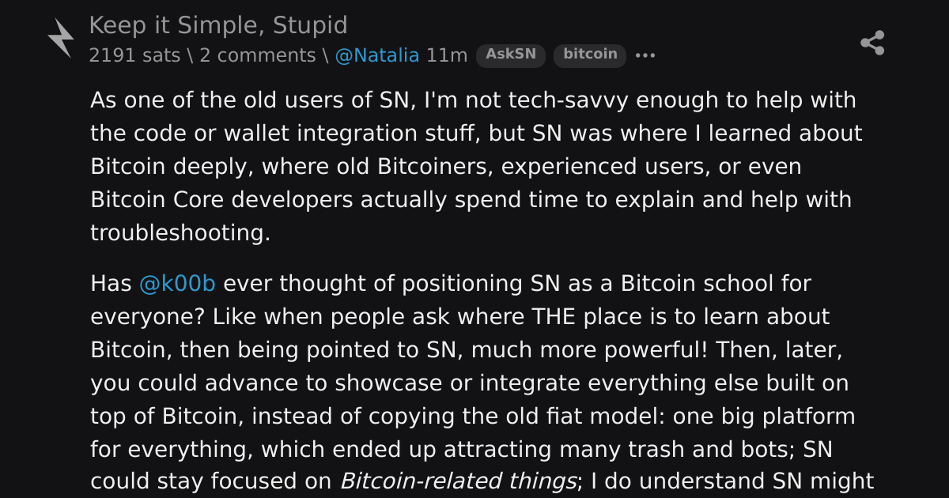Open the post title 'Keep it Simple, Stupid'
Viewport: 949px width, 498px height.
[218, 25]
